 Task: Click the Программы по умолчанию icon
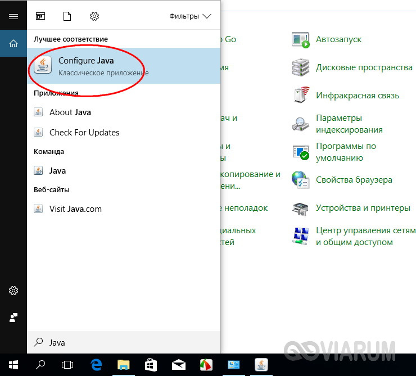coord(301,152)
